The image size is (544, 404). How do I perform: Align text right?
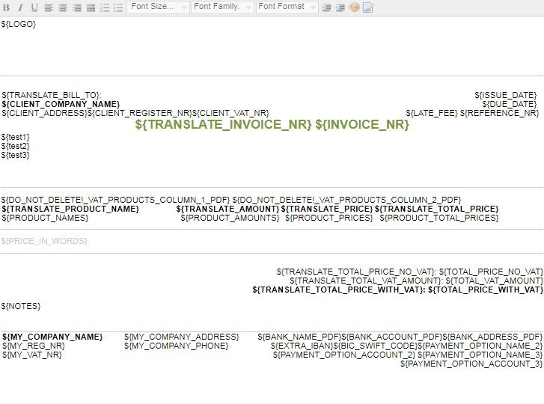point(76,7)
